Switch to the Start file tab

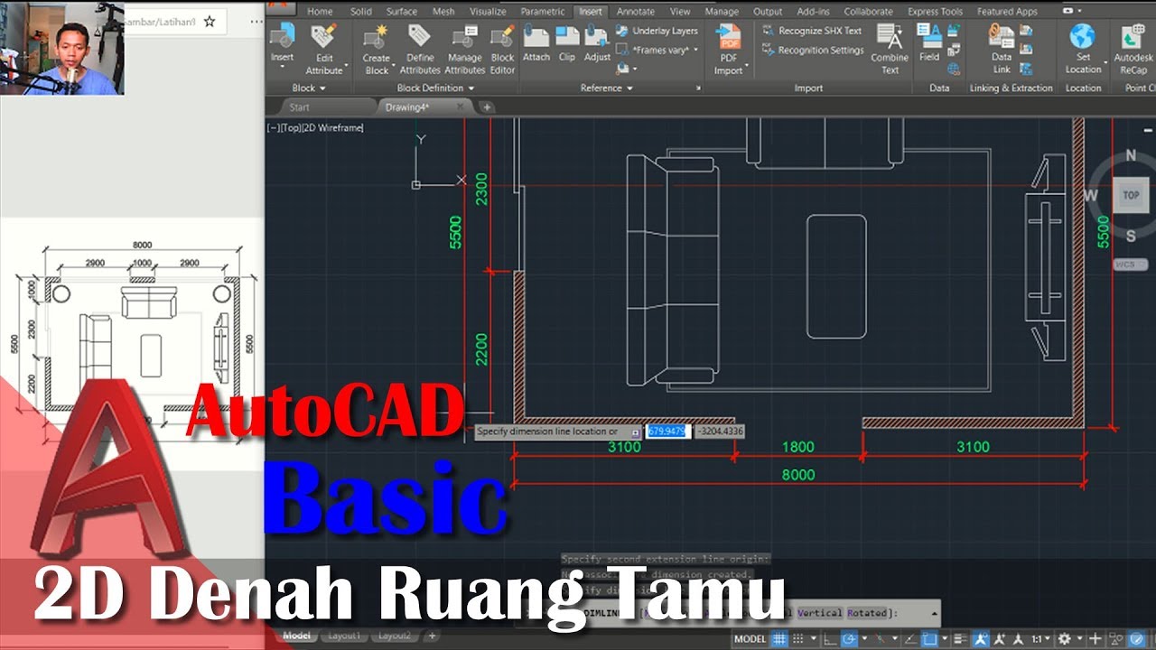(x=298, y=107)
